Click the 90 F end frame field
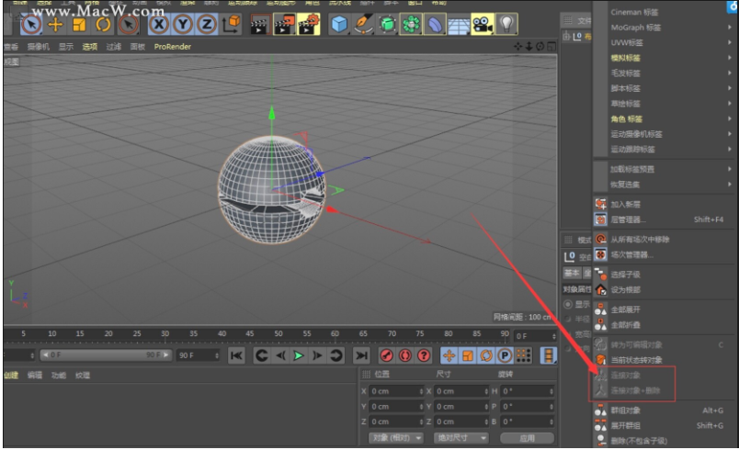 [x=198, y=354]
